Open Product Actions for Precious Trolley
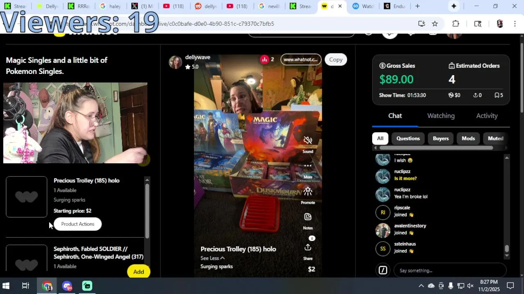This screenshot has height=294, width=524. click(x=78, y=224)
